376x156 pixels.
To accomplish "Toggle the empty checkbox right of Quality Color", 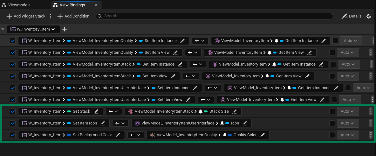I will 332,135.
